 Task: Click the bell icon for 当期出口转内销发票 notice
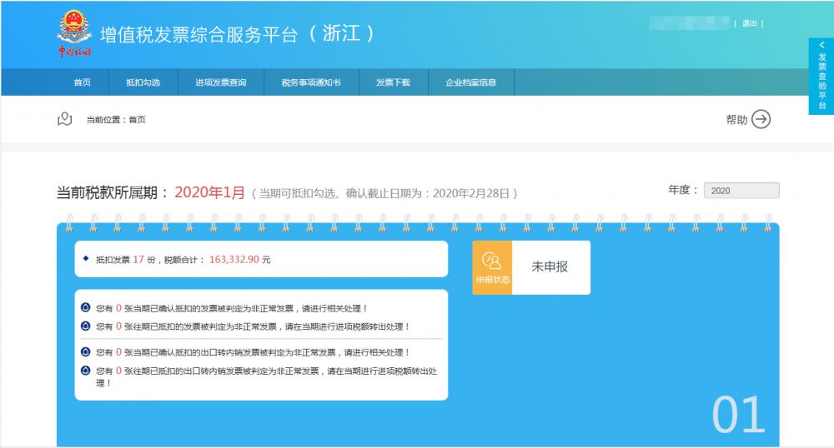pos(86,352)
